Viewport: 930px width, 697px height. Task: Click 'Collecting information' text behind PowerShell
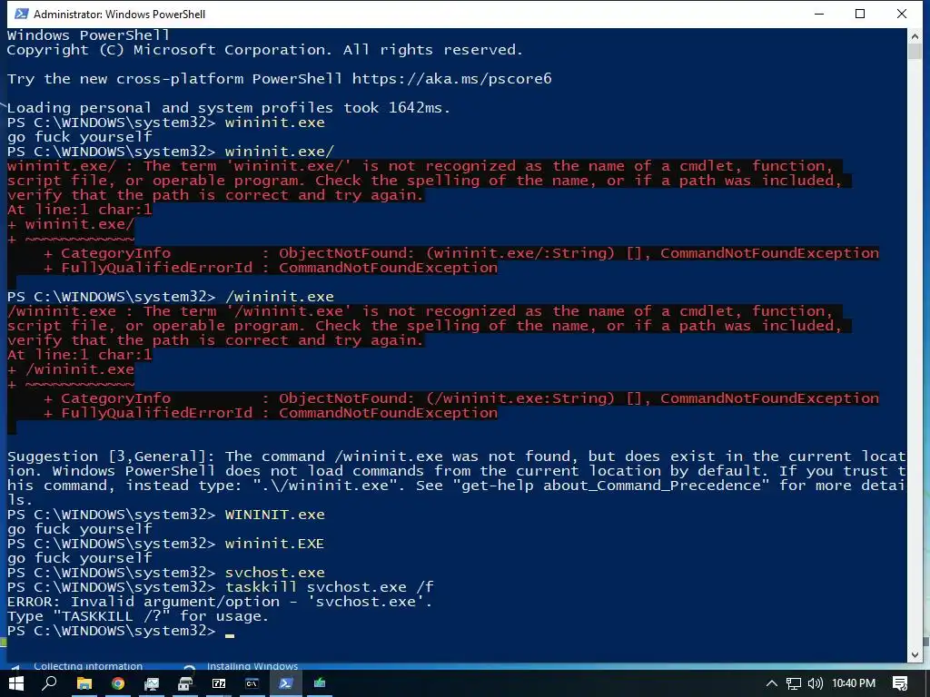(x=88, y=666)
